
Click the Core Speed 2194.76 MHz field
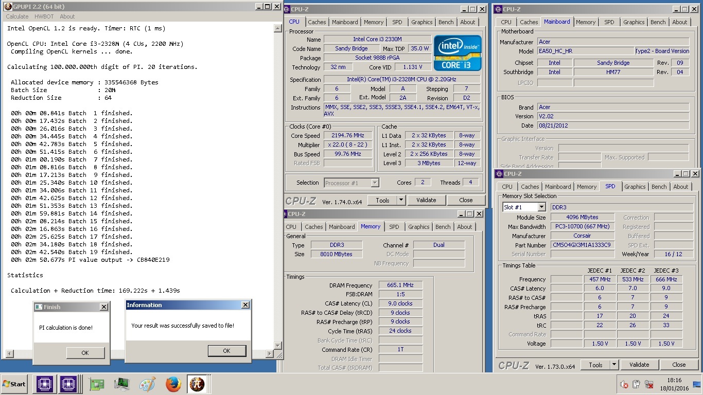pyautogui.click(x=348, y=135)
